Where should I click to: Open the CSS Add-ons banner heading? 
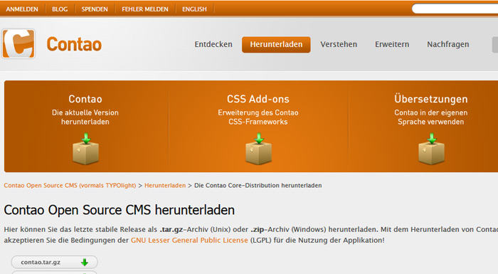258,99
